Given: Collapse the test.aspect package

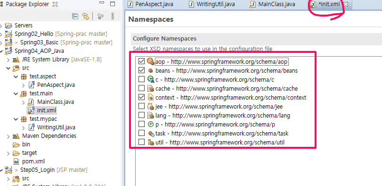Looking at the screenshot, I should pyautogui.click(x=16, y=76).
